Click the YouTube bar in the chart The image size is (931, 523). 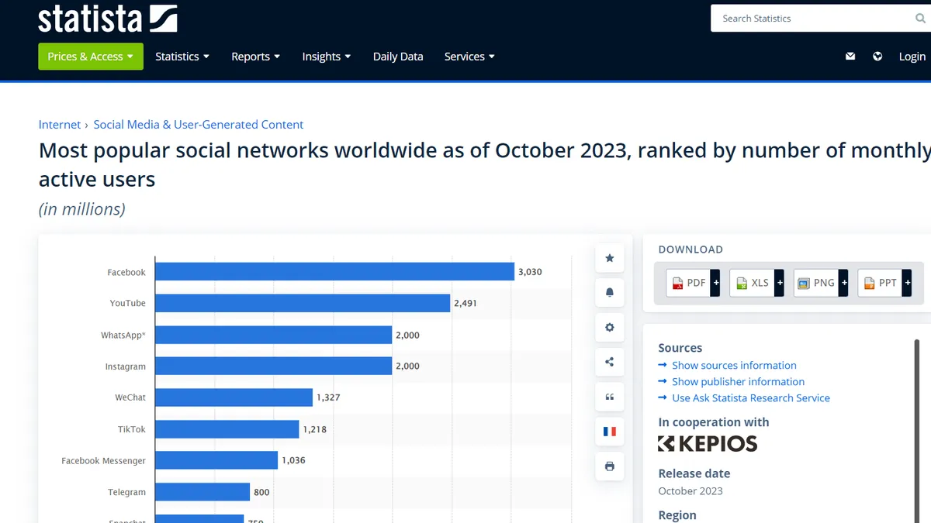pyautogui.click(x=303, y=303)
